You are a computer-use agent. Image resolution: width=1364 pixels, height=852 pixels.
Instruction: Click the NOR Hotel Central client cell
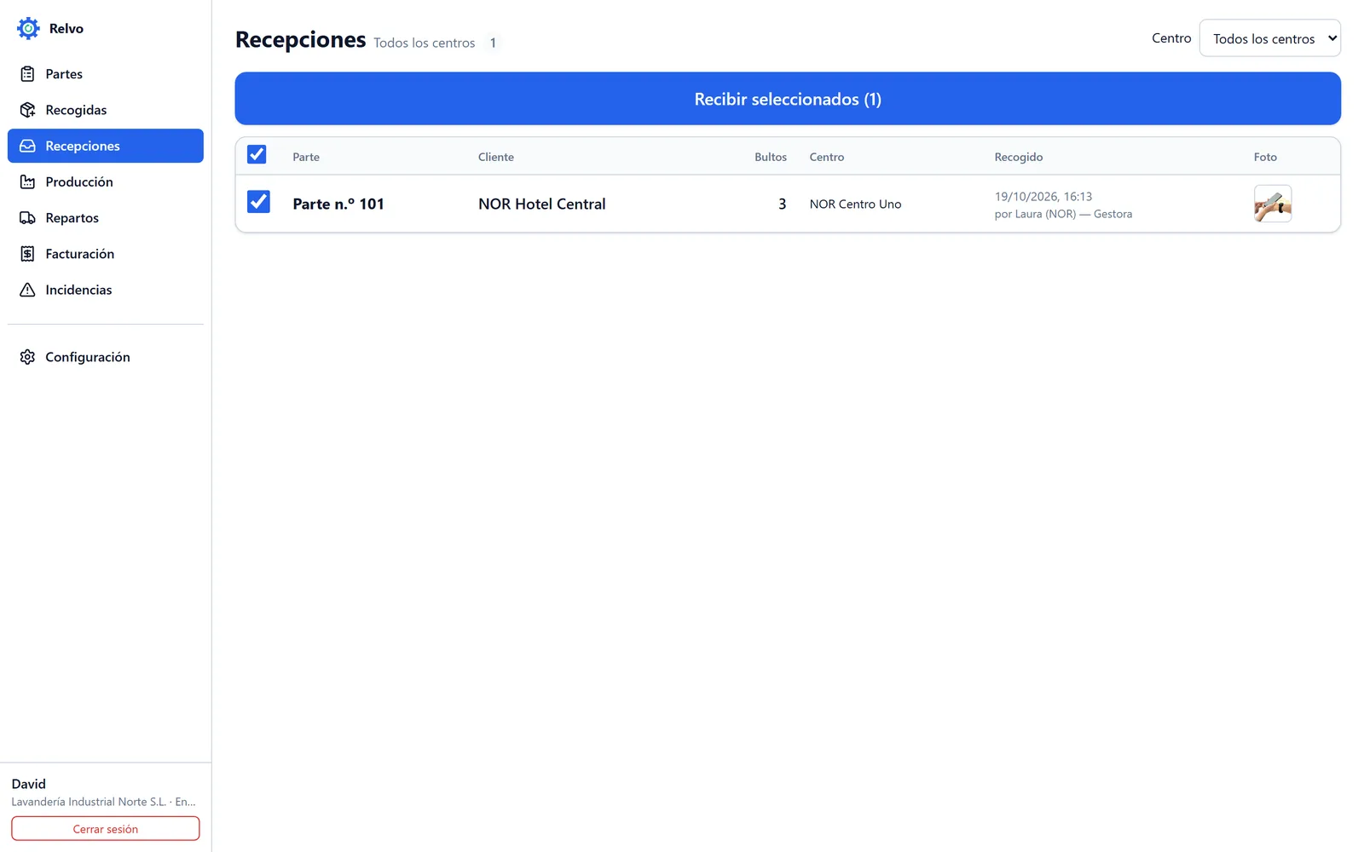tap(542, 204)
